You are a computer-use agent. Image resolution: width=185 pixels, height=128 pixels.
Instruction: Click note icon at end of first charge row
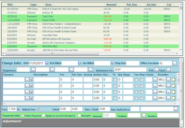pyautogui.click(x=174, y=80)
